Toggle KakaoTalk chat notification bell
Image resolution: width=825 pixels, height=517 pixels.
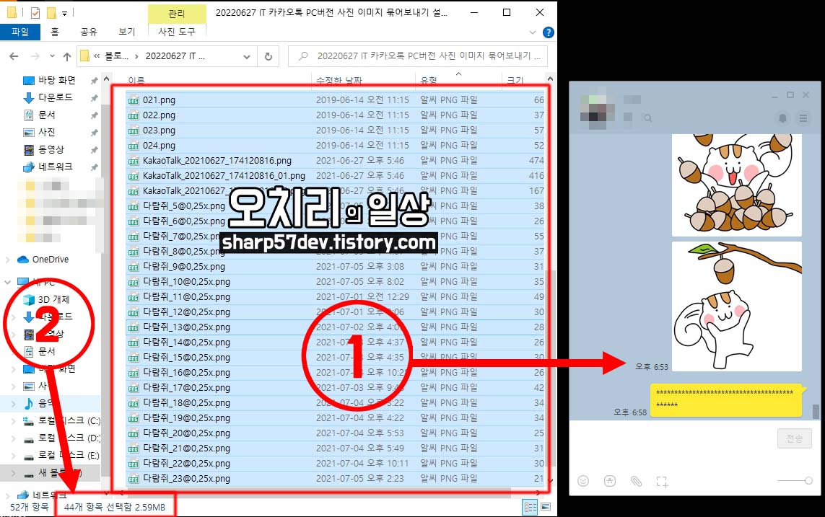click(782, 118)
